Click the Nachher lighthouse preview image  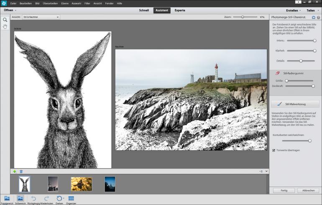tap(191, 100)
